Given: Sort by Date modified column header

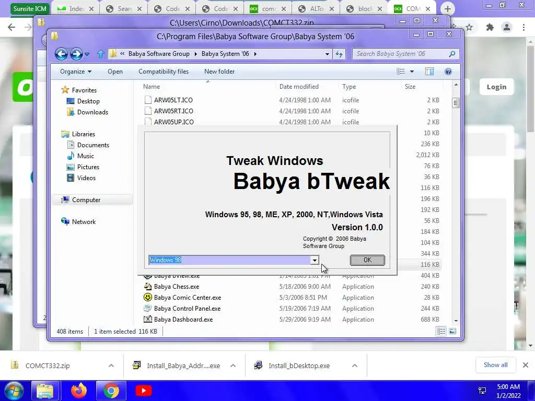Looking at the screenshot, I should point(299,87).
